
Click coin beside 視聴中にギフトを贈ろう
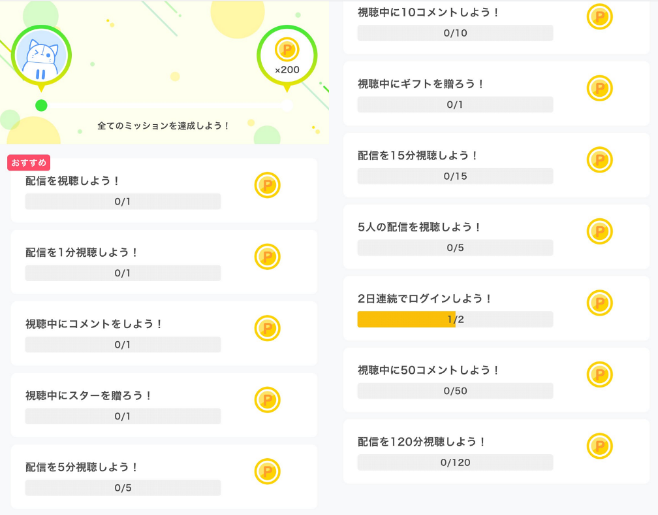[600, 88]
